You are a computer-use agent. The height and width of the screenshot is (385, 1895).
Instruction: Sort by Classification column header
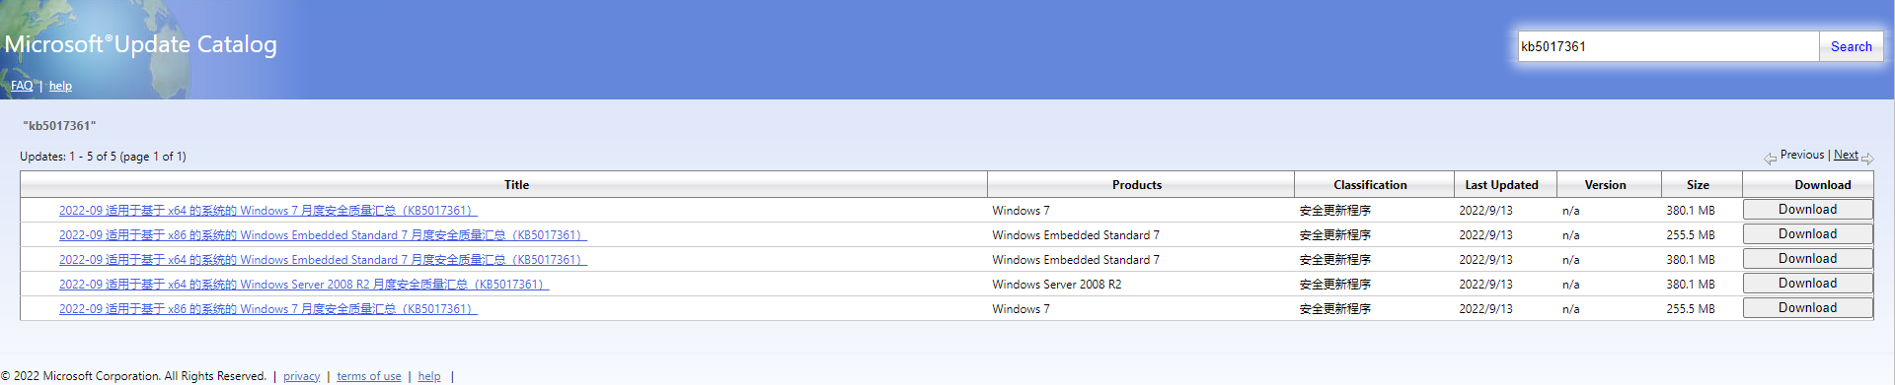(1370, 185)
